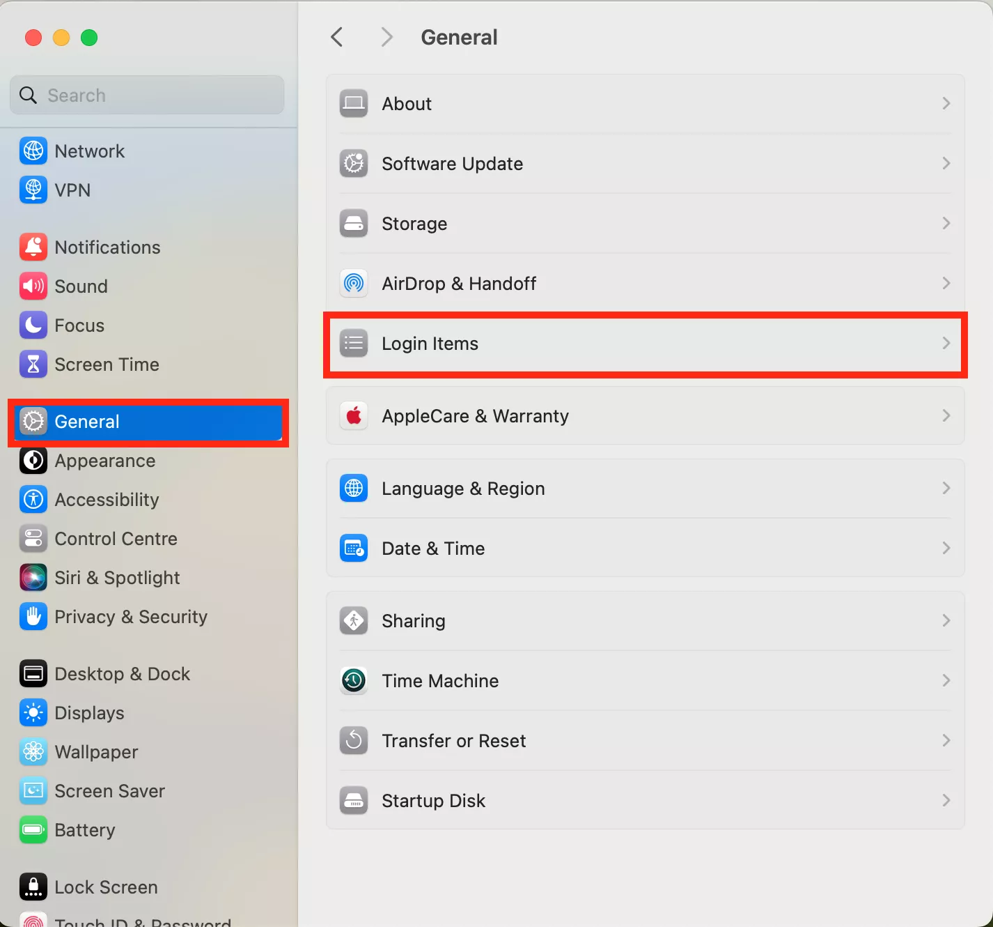
Task: Open Transfer or Reset
Action: pyautogui.click(x=453, y=741)
